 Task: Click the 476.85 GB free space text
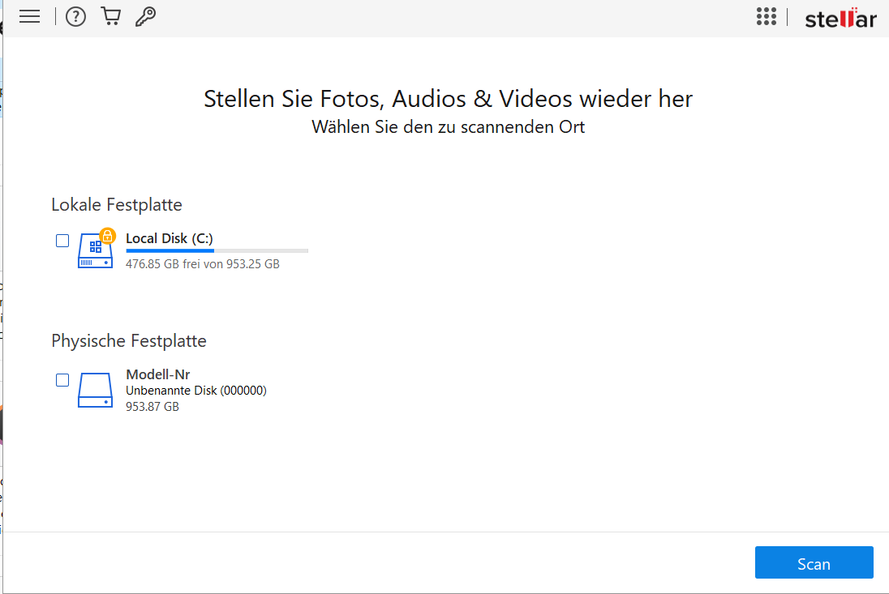coord(202,263)
